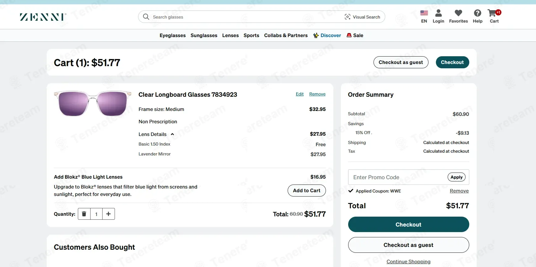Image resolution: width=536 pixels, height=267 pixels.
Task: Increase quantity with the plus icon
Action: pyautogui.click(x=108, y=214)
